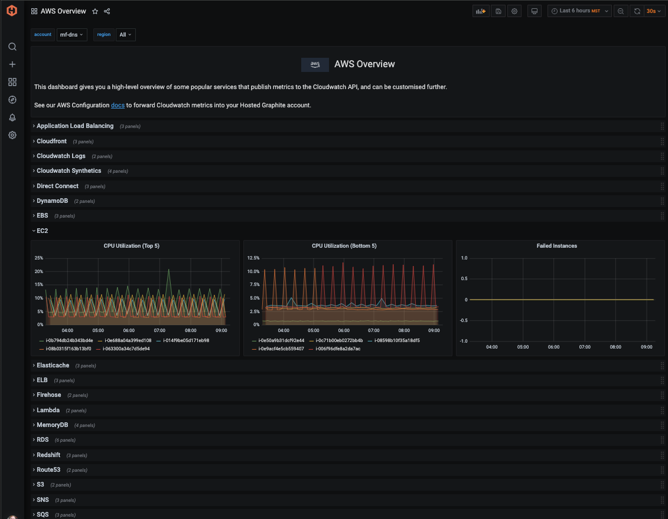Viewport: 668px width, 519px height.
Task: Collapse the EC2 row
Action: click(x=42, y=231)
